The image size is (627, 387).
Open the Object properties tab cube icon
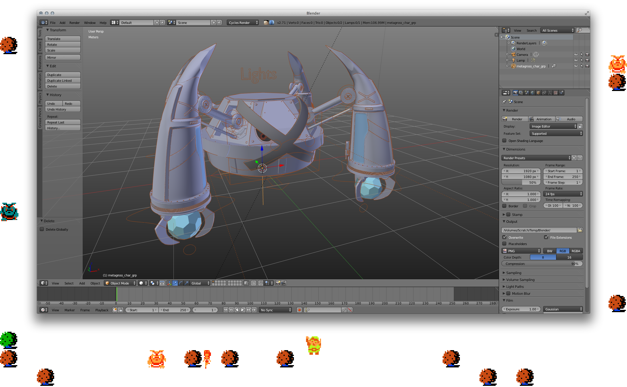pos(538,93)
